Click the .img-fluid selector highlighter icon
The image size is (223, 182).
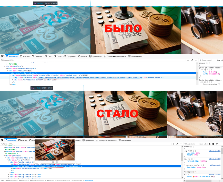(x=194, y=151)
